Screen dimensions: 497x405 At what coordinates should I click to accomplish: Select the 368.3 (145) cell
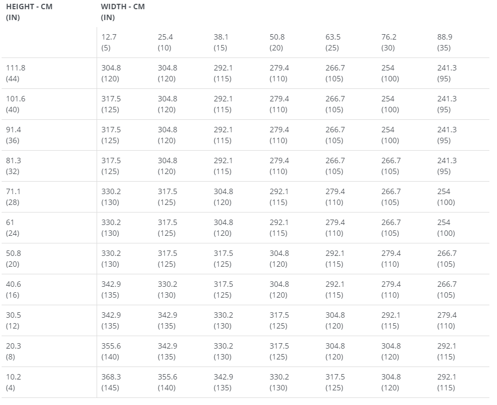[111, 382]
